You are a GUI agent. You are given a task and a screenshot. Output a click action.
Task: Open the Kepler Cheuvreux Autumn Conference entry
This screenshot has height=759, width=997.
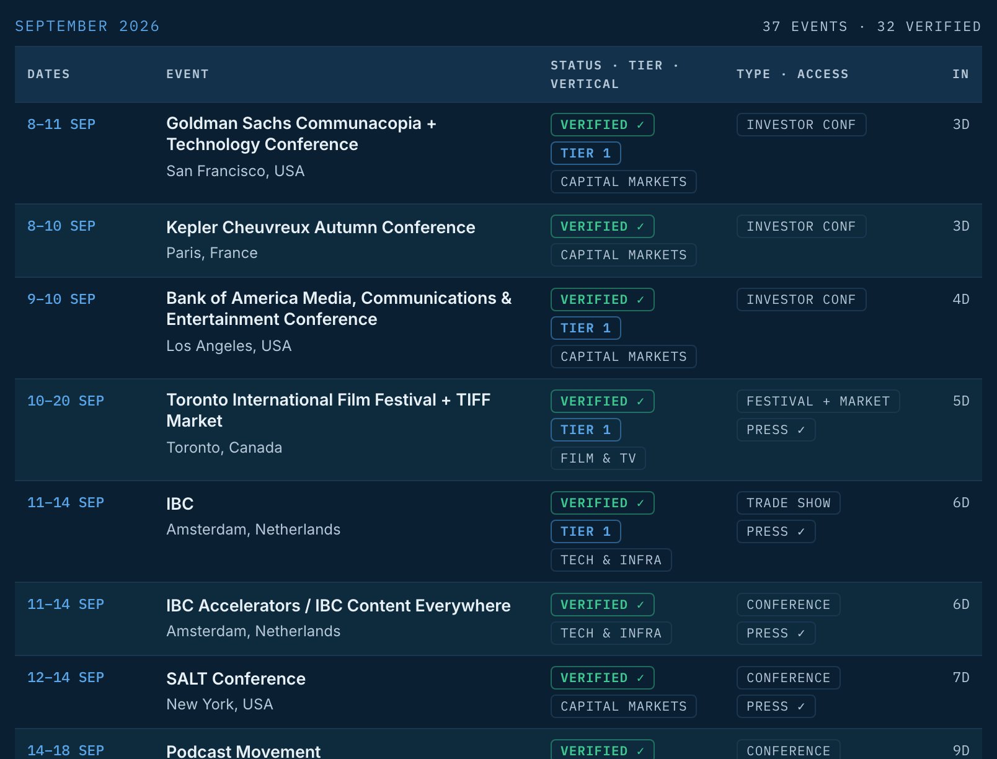click(321, 228)
